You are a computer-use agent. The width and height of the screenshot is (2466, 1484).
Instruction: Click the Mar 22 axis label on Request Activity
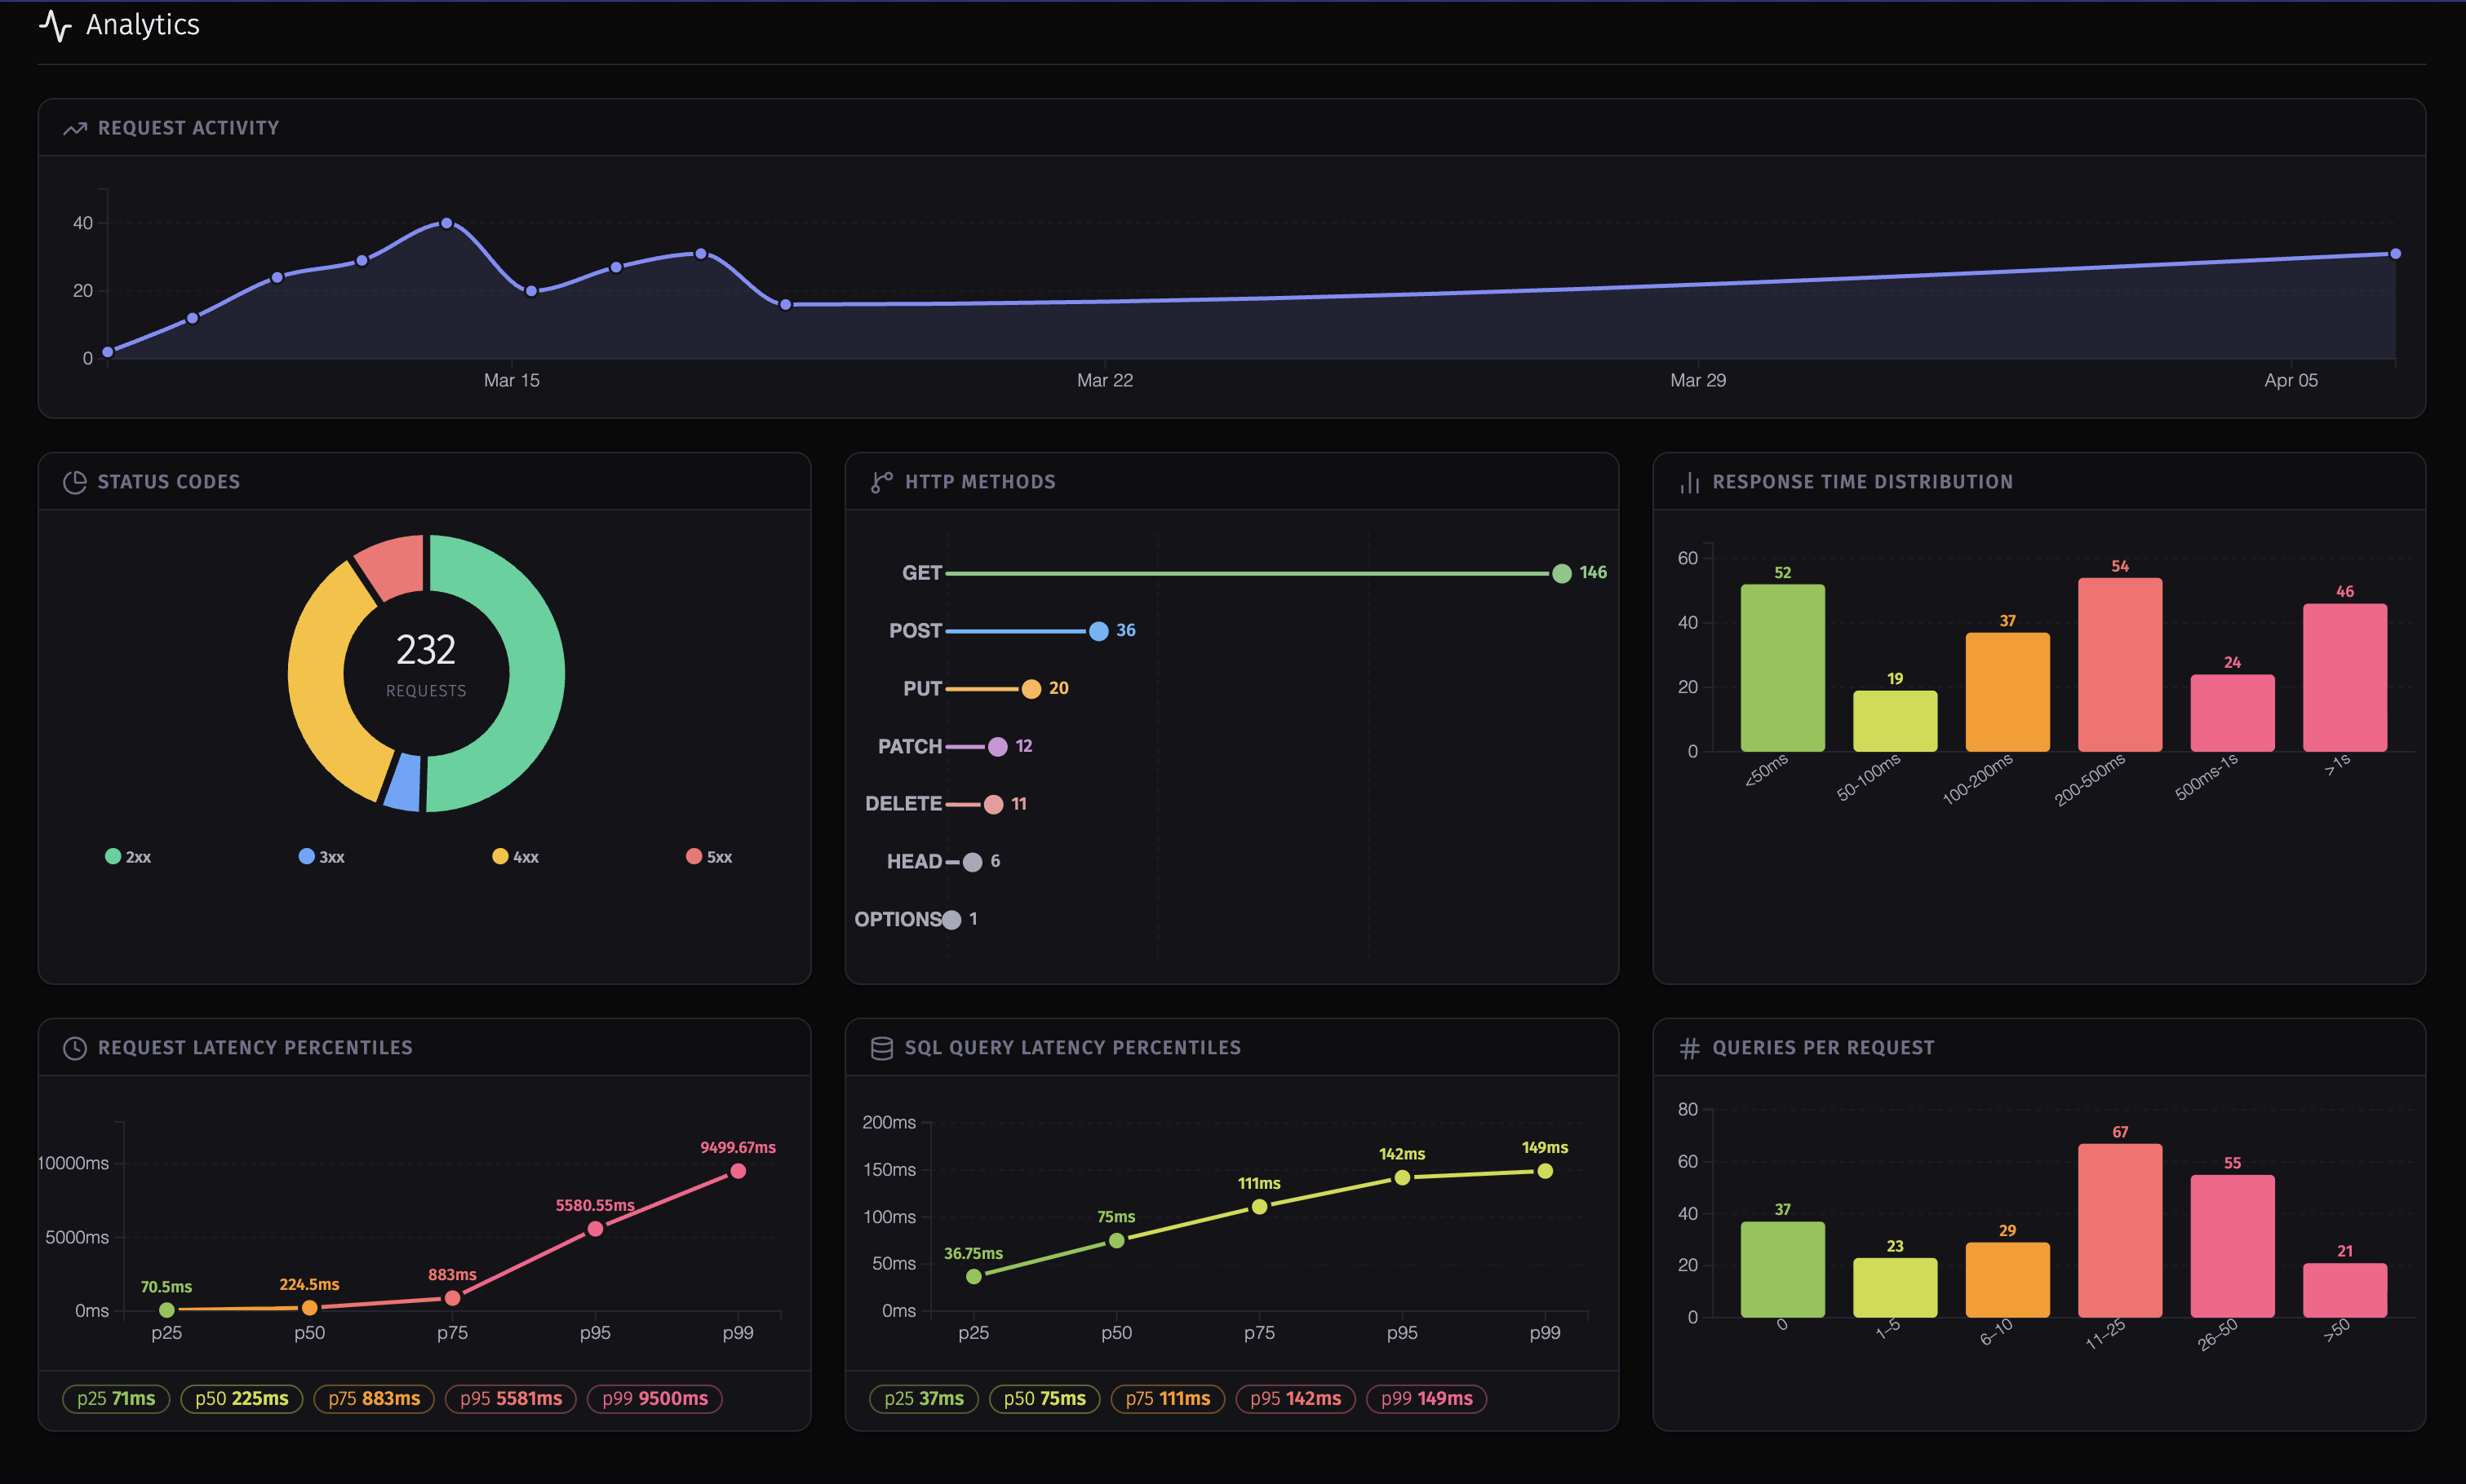(1105, 380)
